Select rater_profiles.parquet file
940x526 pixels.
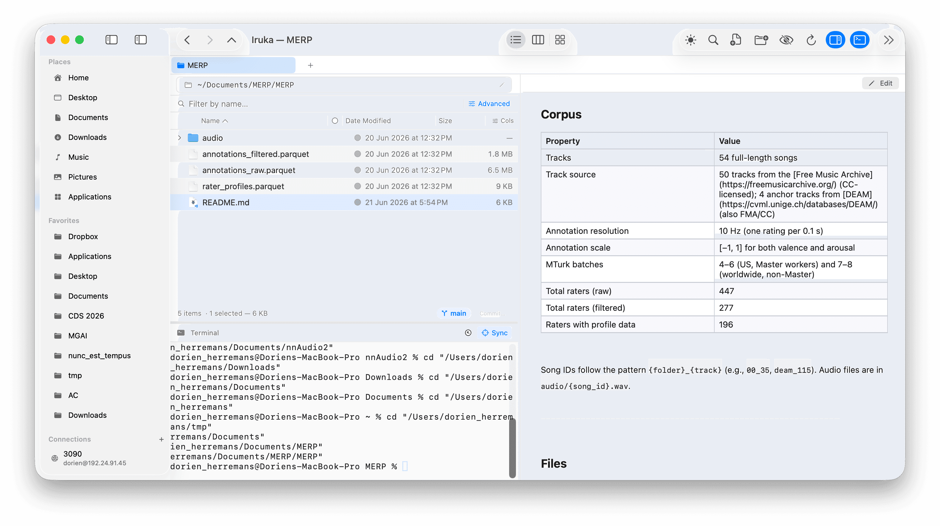344,186
